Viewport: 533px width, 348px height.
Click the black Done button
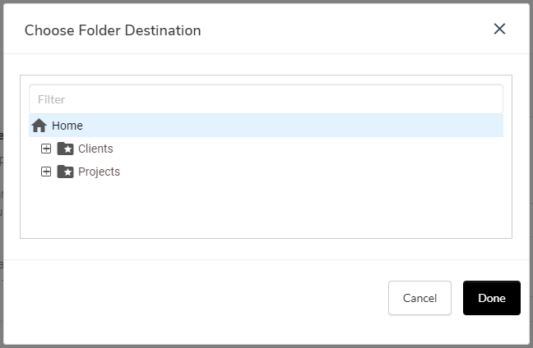click(492, 298)
